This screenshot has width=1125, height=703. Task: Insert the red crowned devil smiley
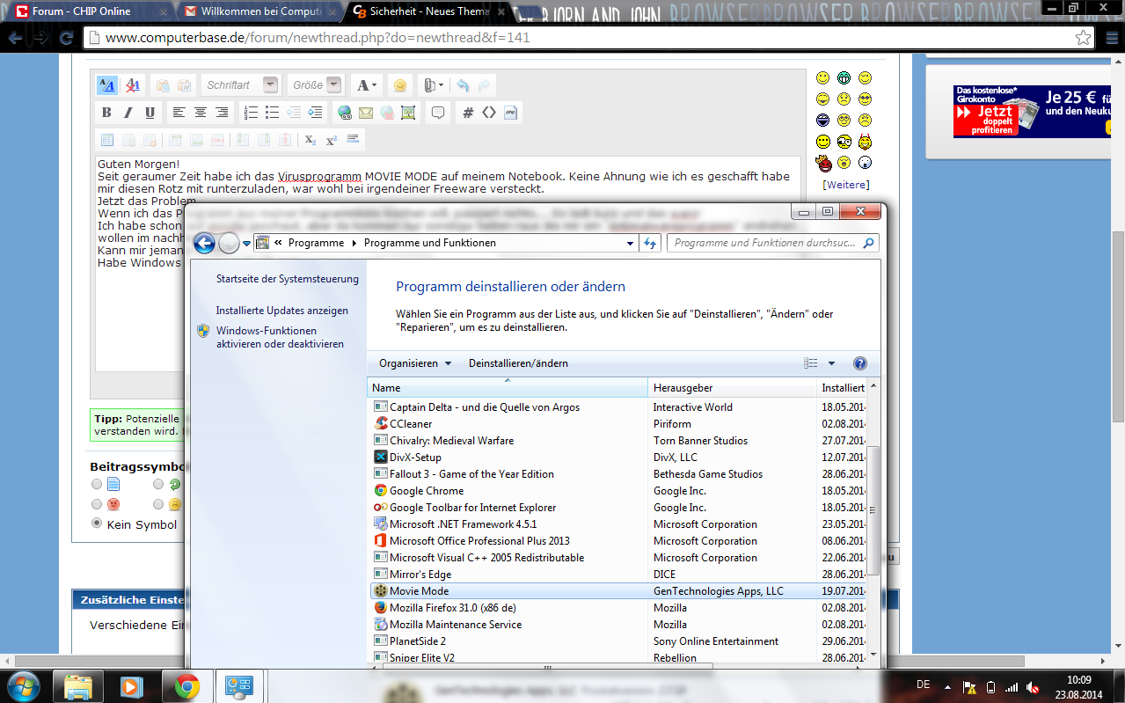823,163
